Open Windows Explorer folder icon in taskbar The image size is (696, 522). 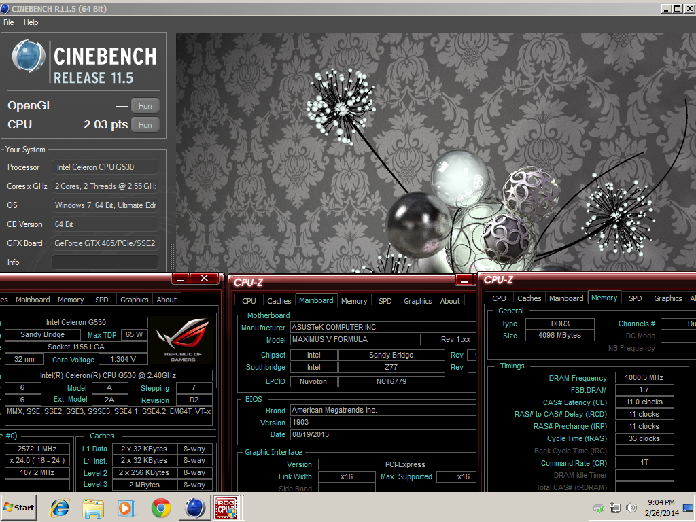pos(92,508)
